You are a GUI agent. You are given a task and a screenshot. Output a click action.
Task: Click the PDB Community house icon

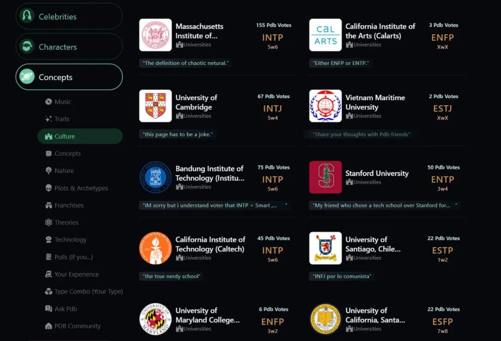pyautogui.click(x=48, y=326)
